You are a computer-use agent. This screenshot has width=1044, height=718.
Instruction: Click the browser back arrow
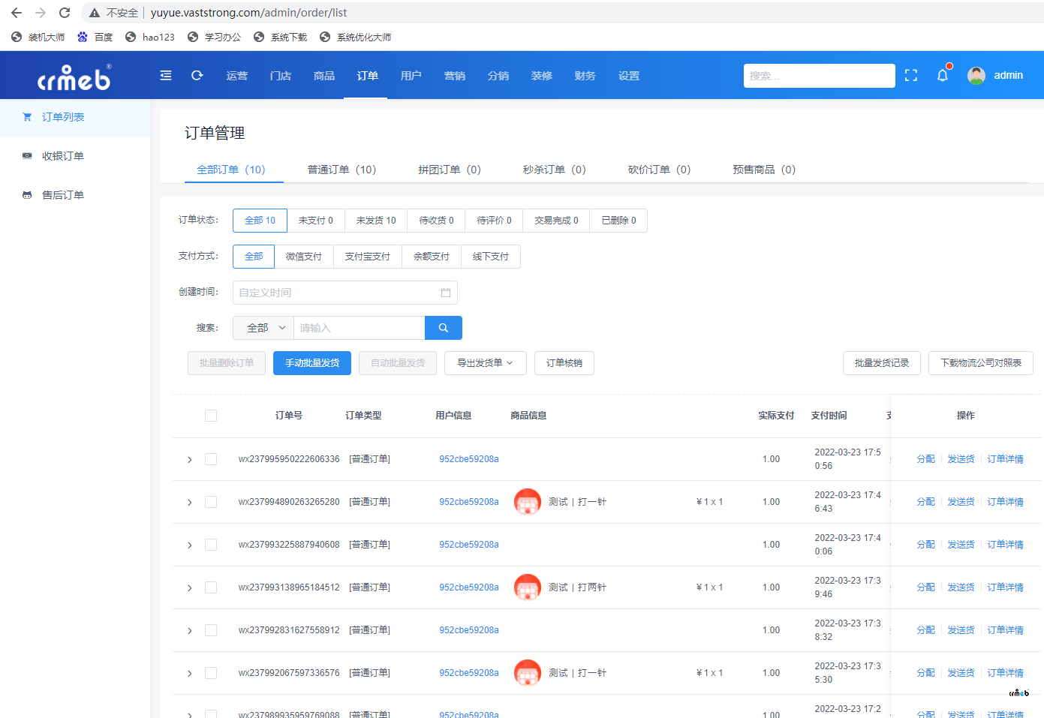(x=17, y=13)
